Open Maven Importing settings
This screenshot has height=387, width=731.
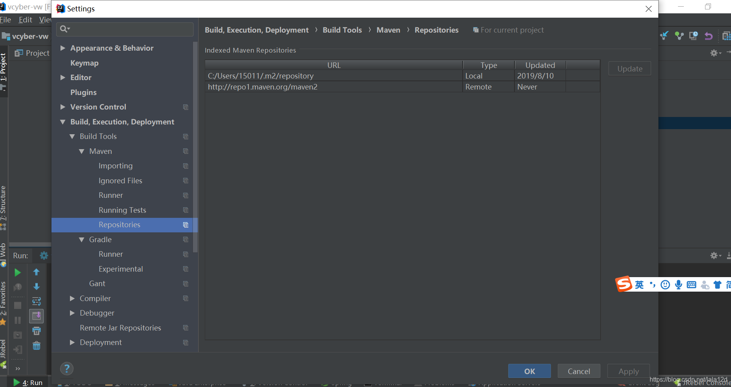(x=116, y=166)
